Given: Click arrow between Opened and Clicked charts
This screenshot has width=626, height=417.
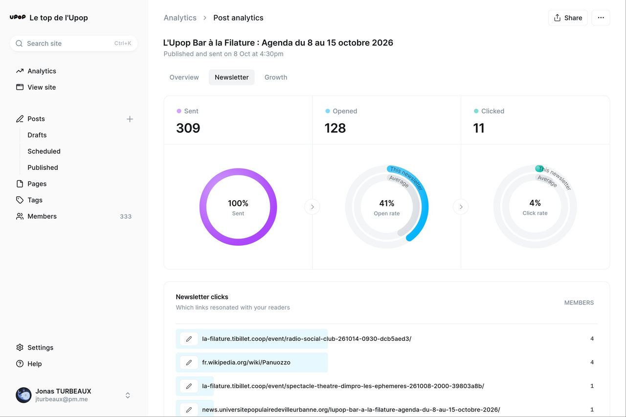Looking at the screenshot, I should click(x=461, y=207).
